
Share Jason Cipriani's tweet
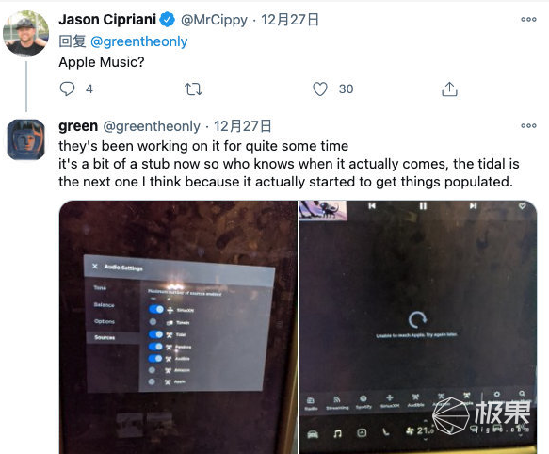click(449, 89)
